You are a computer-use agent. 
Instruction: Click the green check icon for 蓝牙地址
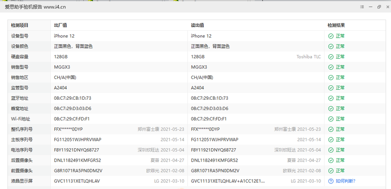[x=331, y=98]
